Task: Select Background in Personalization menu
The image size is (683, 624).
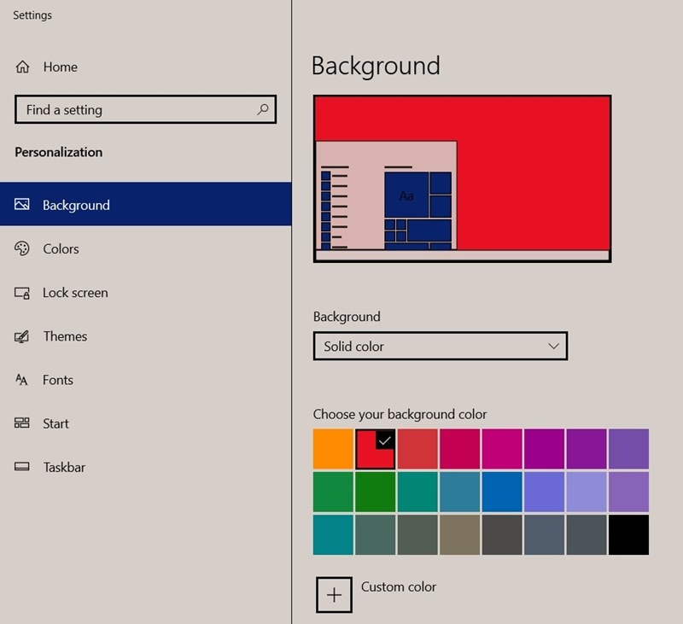Action: (145, 204)
